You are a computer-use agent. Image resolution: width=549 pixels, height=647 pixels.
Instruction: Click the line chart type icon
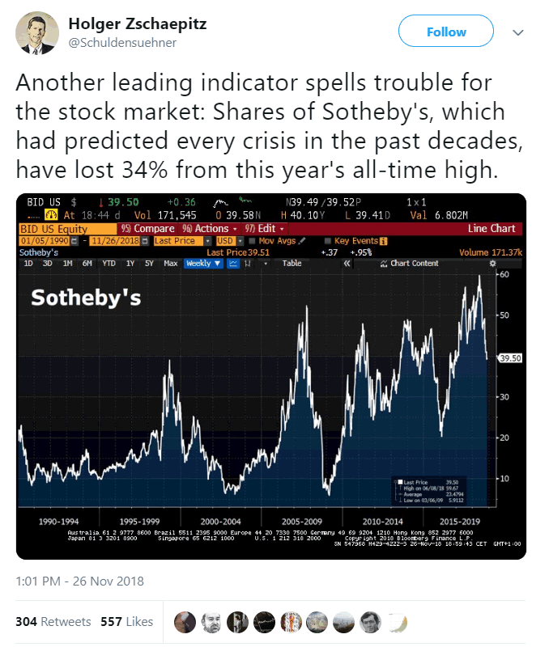(233, 263)
